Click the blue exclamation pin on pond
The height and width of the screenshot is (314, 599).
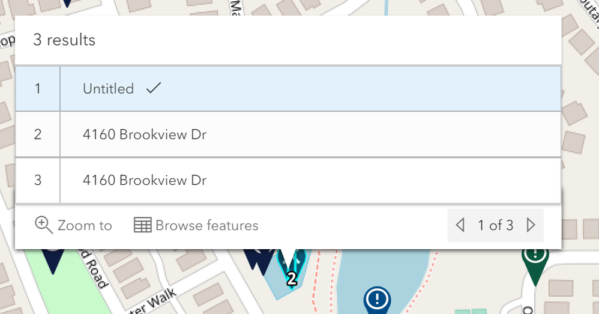pos(377,298)
